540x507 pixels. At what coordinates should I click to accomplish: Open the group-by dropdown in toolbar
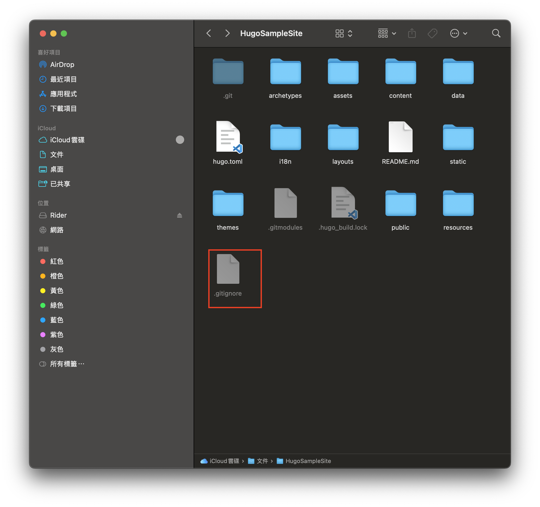(387, 33)
